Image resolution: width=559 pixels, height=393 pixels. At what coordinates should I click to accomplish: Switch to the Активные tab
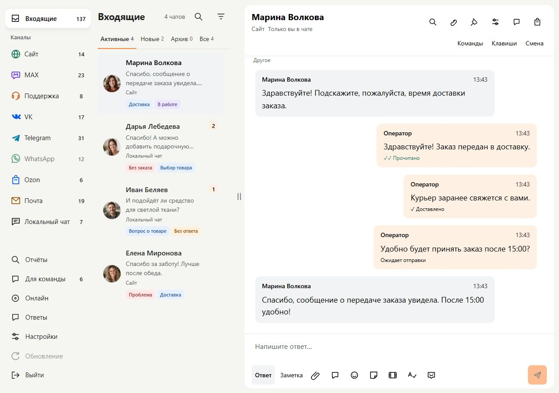coord(117,39)
